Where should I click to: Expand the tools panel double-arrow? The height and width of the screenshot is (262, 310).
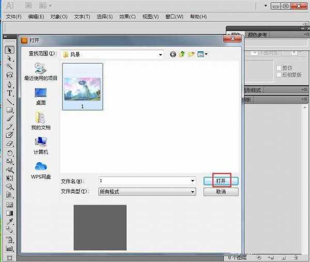[x=5, y=36]
